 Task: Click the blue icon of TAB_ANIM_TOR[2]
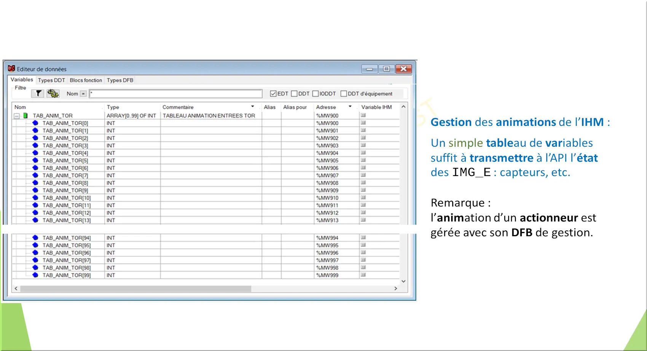(35, 138)
